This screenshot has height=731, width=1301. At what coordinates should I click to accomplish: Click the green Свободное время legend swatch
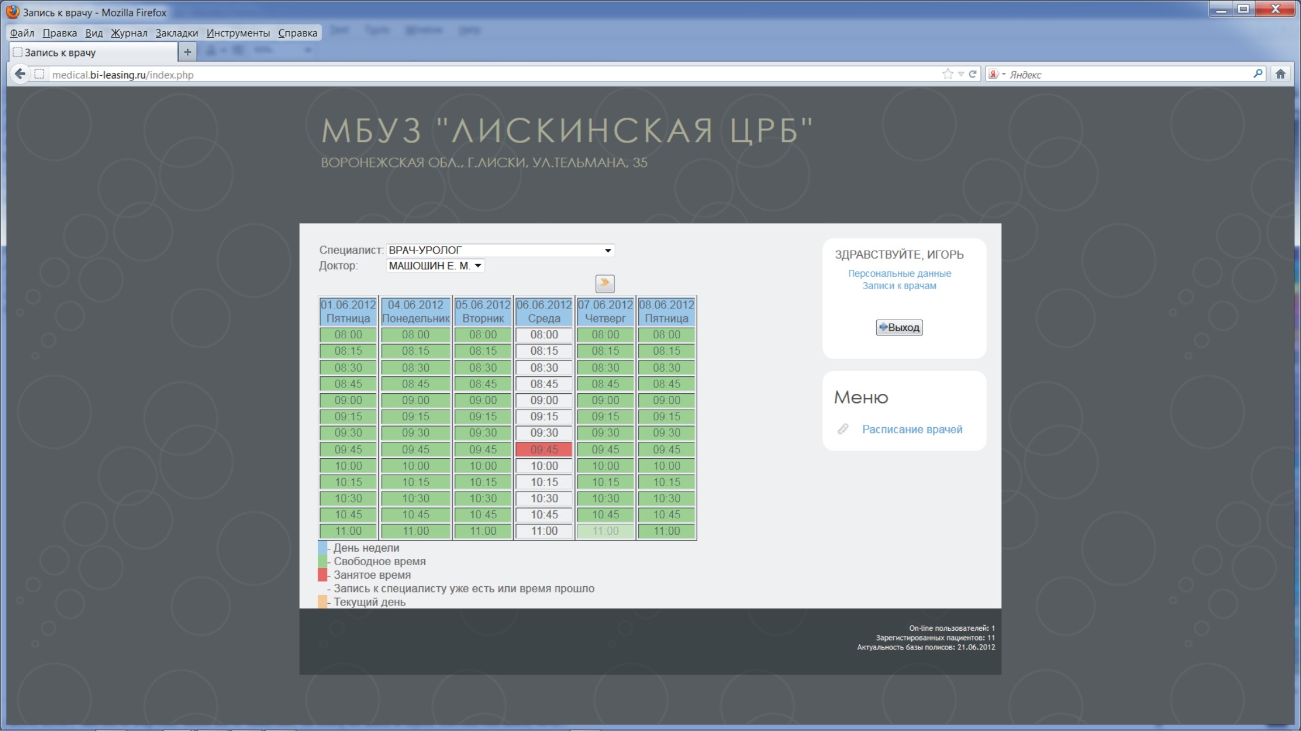point(322,561)
